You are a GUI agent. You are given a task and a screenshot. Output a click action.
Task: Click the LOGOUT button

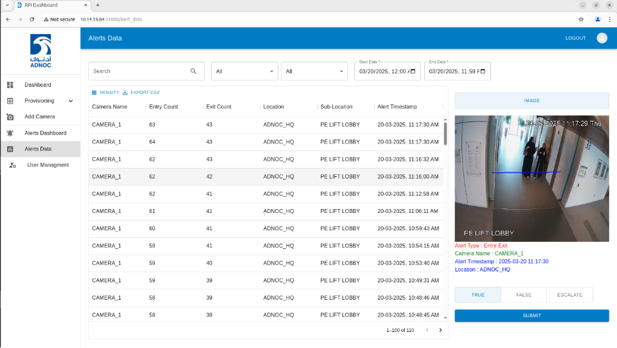tap(575, 38)
